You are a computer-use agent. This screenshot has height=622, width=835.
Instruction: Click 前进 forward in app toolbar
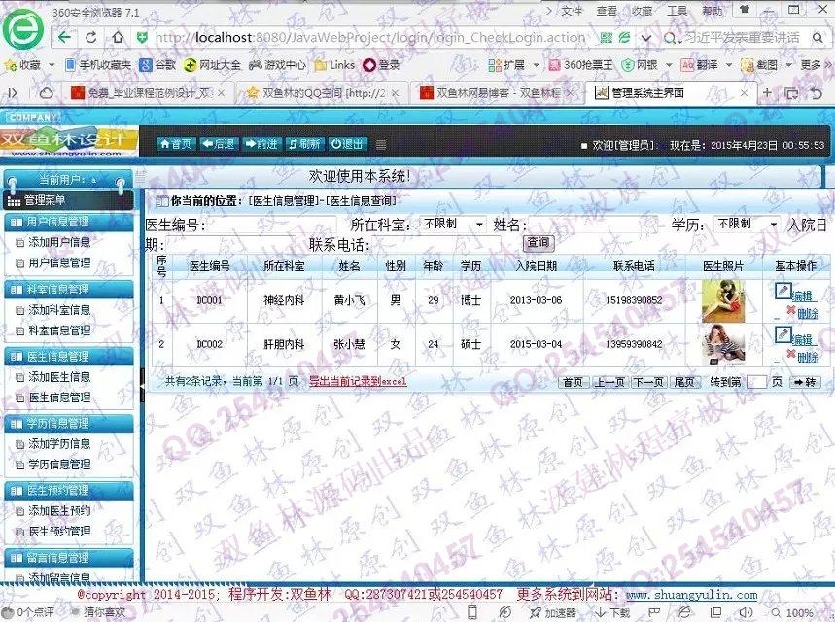point(261,144)
